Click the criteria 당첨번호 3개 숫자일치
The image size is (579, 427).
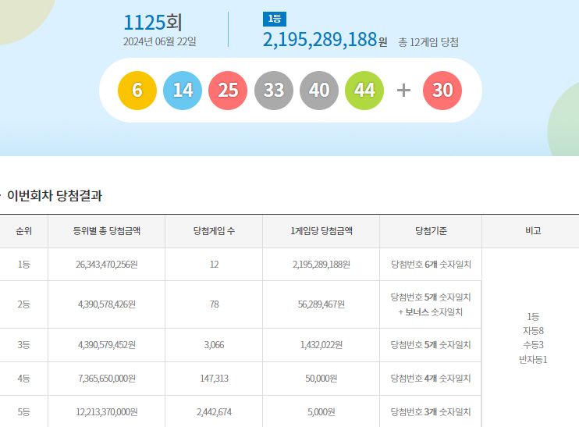point(431,412)
